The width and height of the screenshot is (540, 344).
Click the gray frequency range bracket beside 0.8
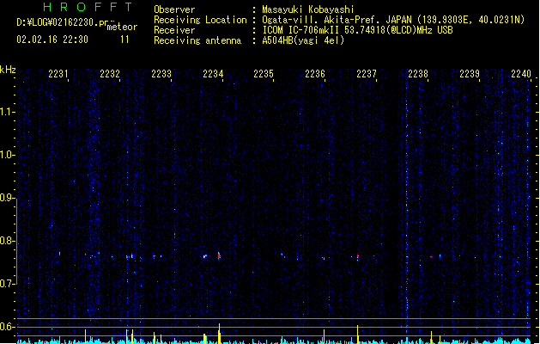[x=17, y=242]
